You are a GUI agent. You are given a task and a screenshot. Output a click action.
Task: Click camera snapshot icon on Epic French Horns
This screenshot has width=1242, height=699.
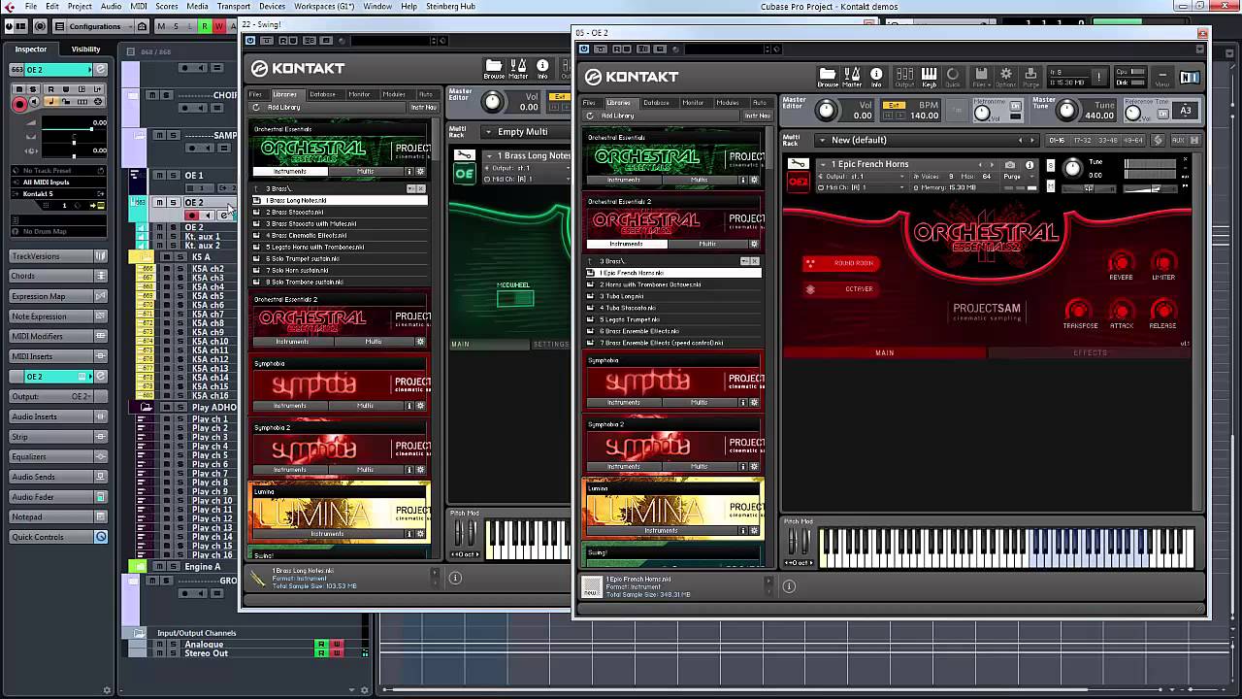pos(1010,165)
